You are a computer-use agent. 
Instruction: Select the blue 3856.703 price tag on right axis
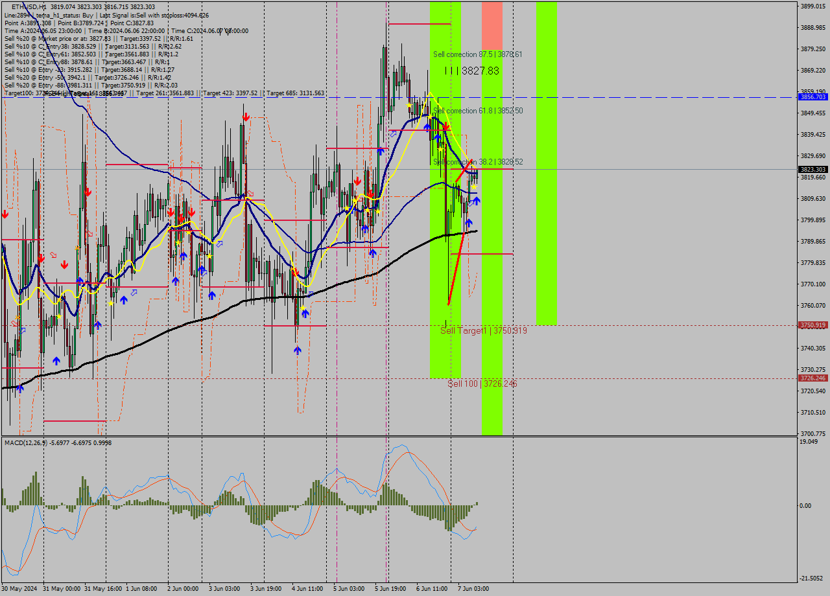coord(814,97)
